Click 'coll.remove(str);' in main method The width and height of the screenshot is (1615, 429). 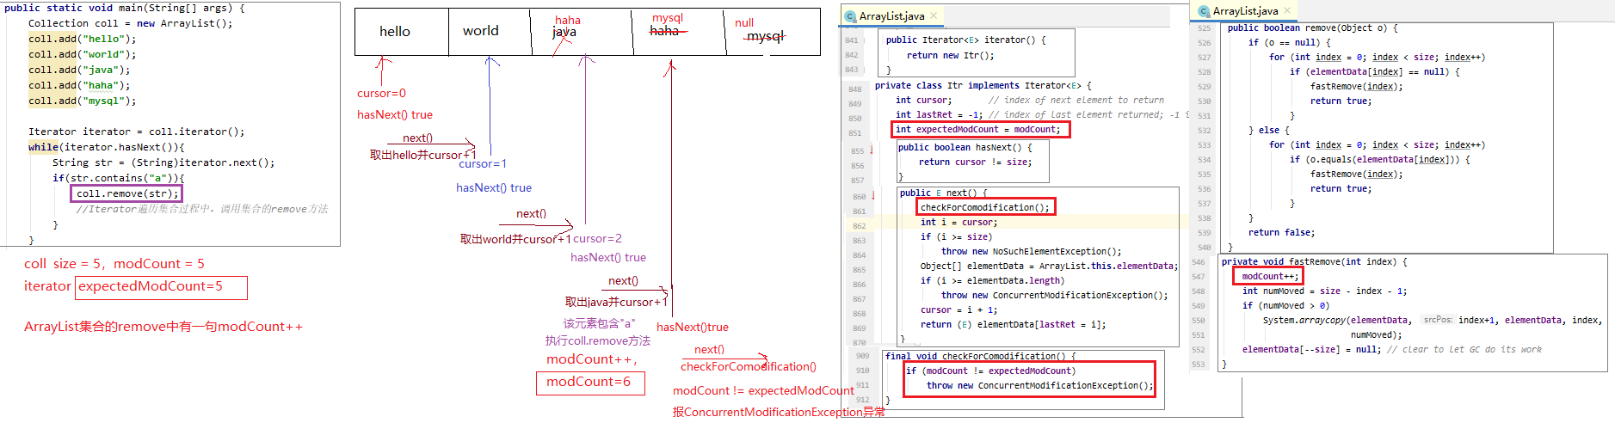coord(127,193)
